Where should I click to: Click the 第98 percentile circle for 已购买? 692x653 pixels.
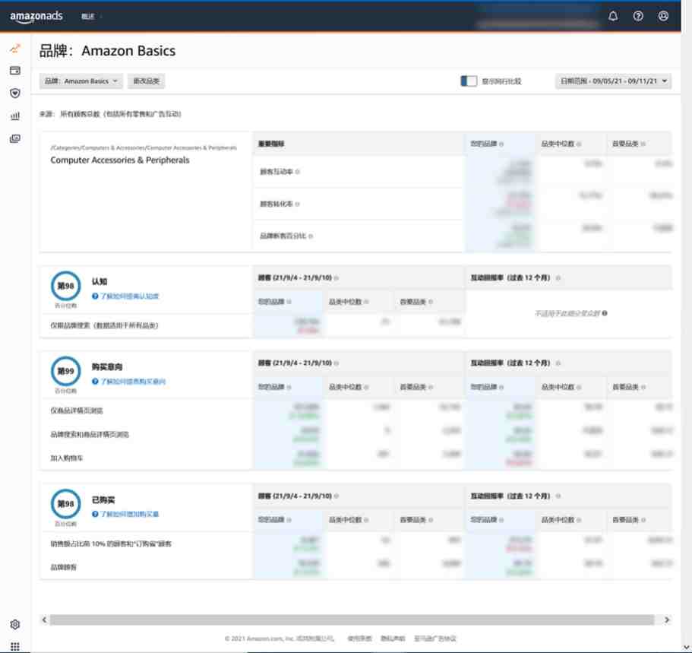click(x=66, y=504)
